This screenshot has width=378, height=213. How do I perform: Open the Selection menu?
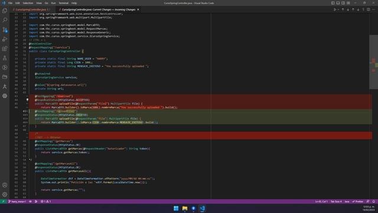(x=28, y=3)
